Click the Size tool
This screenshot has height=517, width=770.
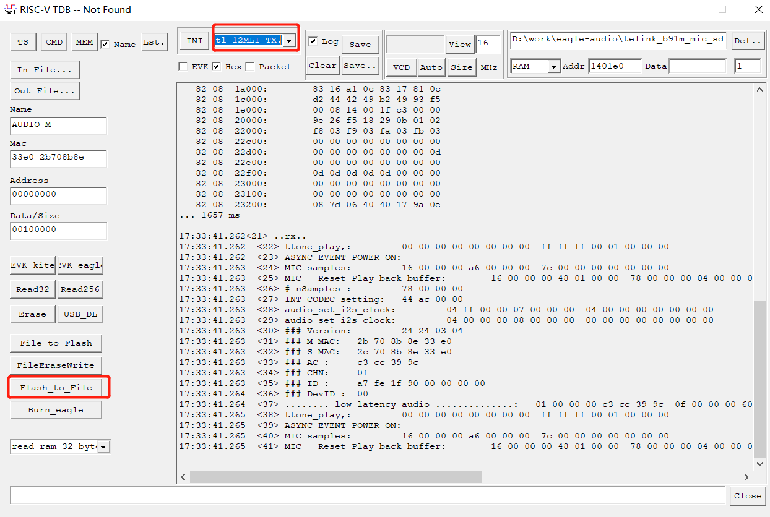coord(461,67)
